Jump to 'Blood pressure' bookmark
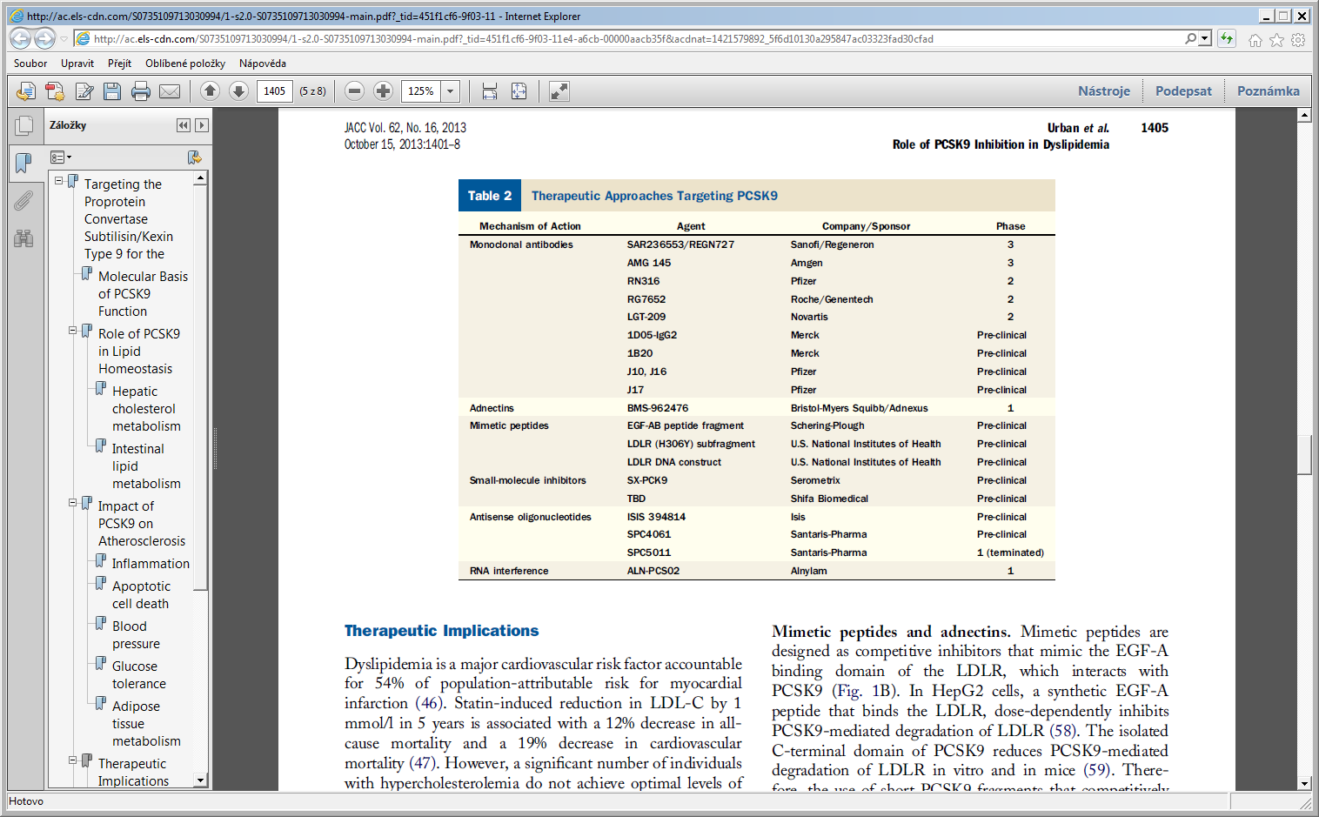Screen dimensions: 1319x817 (x=136, y=634)
